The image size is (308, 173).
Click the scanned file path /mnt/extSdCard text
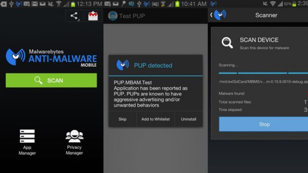pyautogui.click(x=263, y=82)
